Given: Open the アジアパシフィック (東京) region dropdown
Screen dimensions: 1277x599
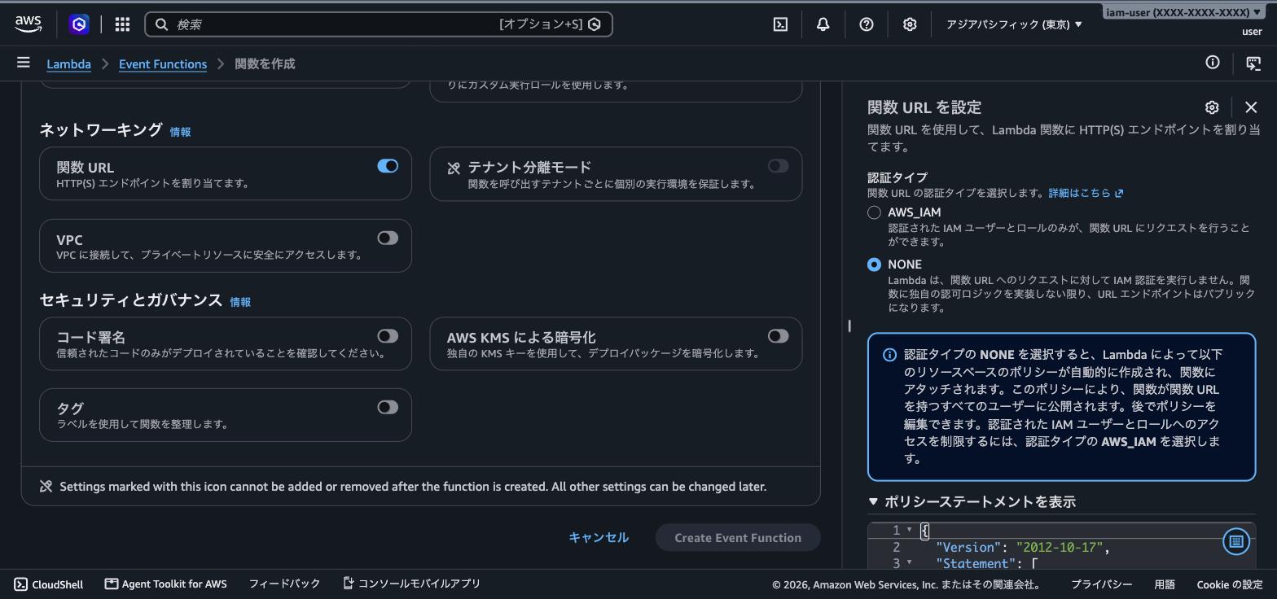Looking at the screenshot, I should 1014,24.
